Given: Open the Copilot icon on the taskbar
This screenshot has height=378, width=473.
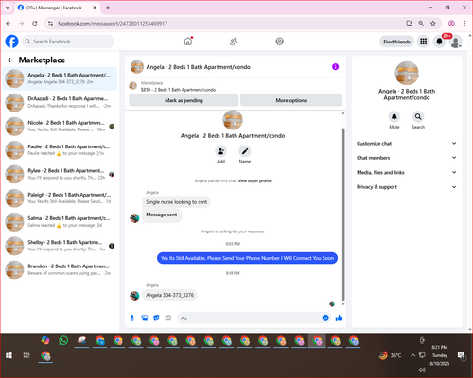Looking at the screenshot, I should coord(45,340).
